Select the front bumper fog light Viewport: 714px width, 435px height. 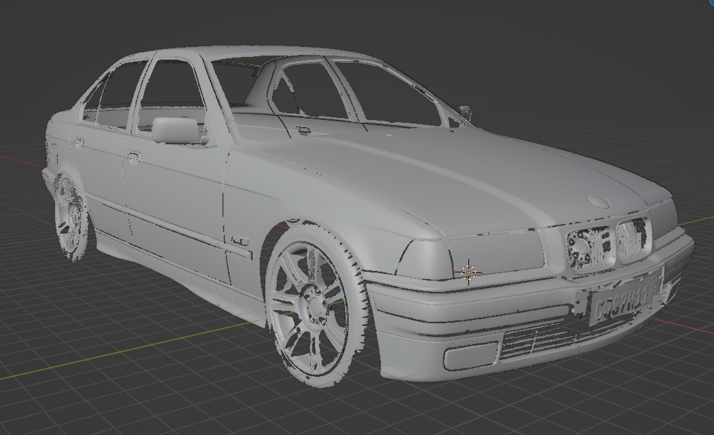tap(470, 355)
